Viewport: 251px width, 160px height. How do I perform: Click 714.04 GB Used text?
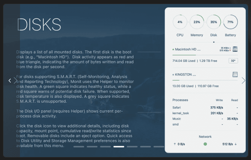click(x=184, y=61)
